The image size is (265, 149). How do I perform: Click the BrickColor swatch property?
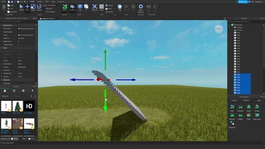point(19,29)
